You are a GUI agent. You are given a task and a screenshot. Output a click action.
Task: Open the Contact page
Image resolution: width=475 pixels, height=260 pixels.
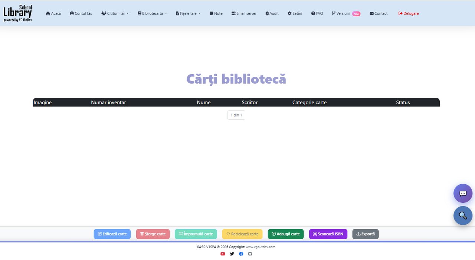click(379, 13)
